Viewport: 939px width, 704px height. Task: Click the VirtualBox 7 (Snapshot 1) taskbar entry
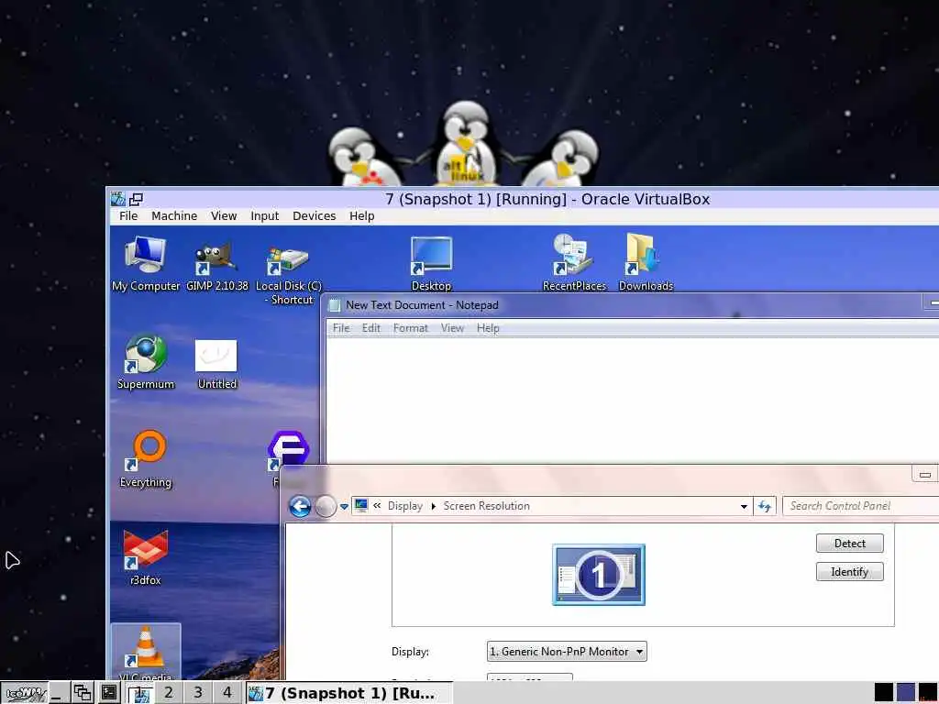point(349,693)
